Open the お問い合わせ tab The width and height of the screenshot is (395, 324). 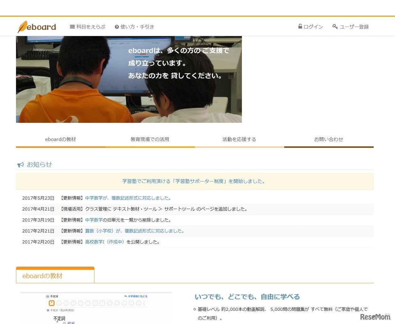pyautogui.click(x=328, y=139)
